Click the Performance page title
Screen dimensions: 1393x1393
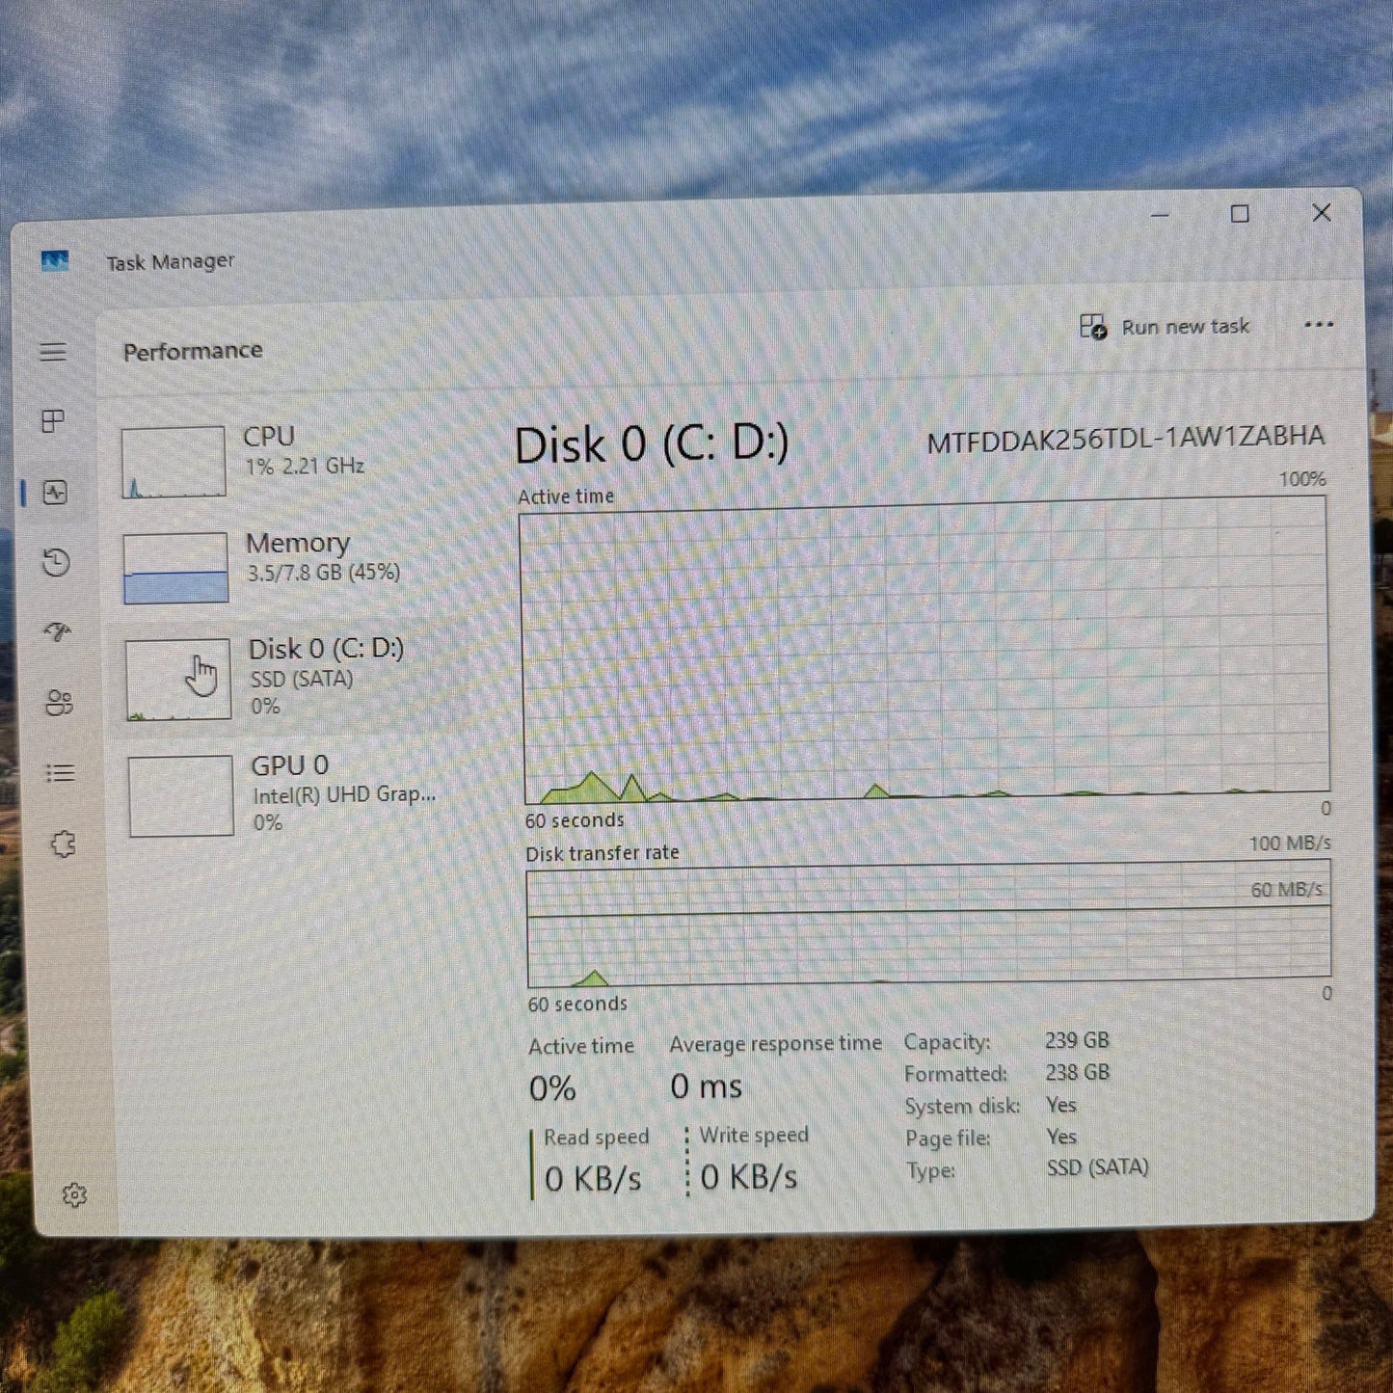click(x=193, y=351)
